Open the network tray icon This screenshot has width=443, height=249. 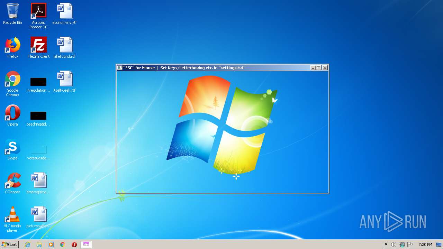402,245
